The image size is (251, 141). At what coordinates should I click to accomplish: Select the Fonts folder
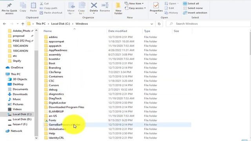pos(50,120)
